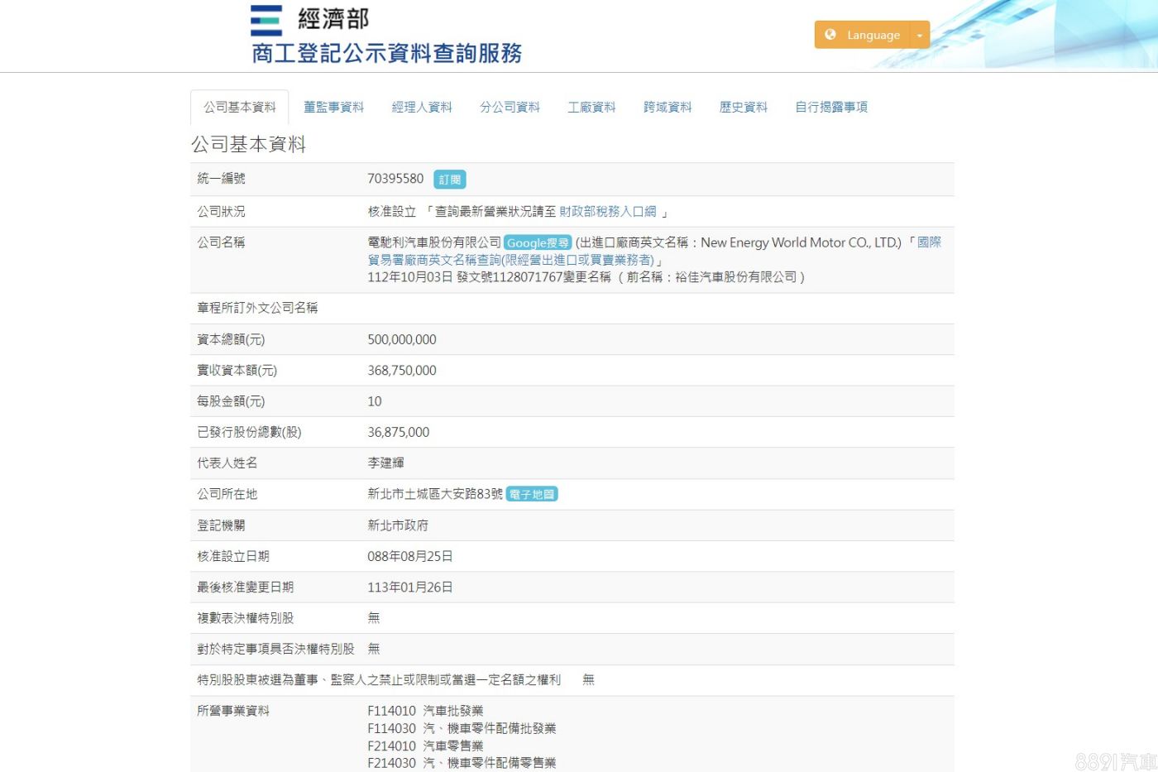The height and width of the screenshot is (772, 1158).
Task: Show the 跨域資料 tab
Action: (668, 108)
